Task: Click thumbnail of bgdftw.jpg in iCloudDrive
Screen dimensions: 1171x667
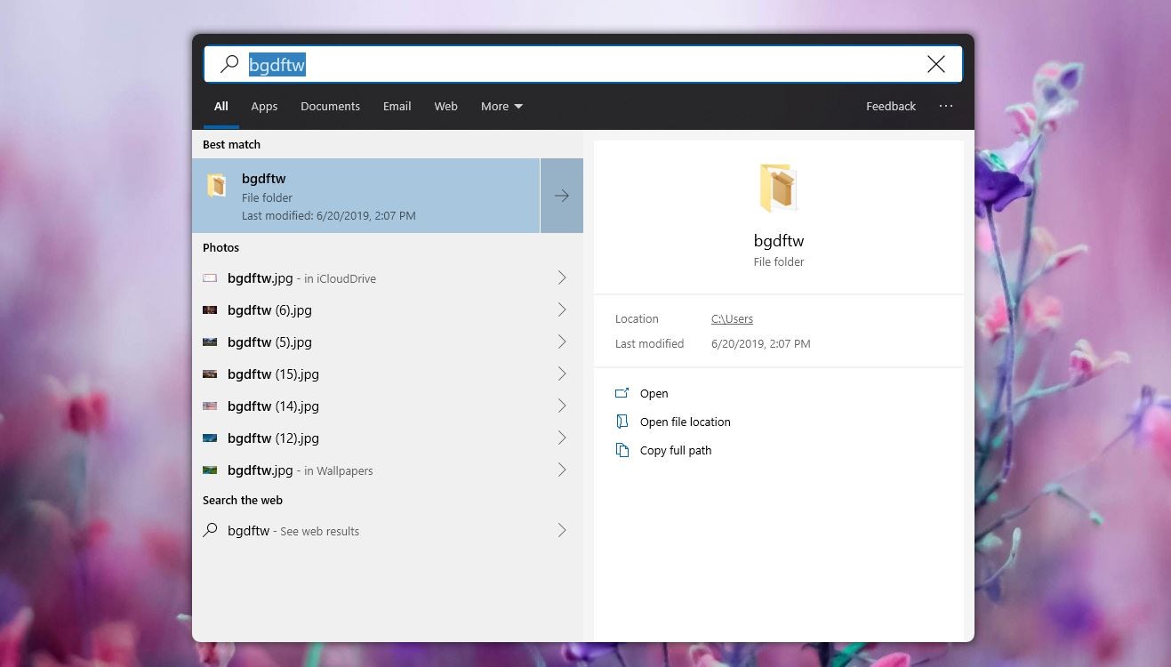Action: pos(210,278)
